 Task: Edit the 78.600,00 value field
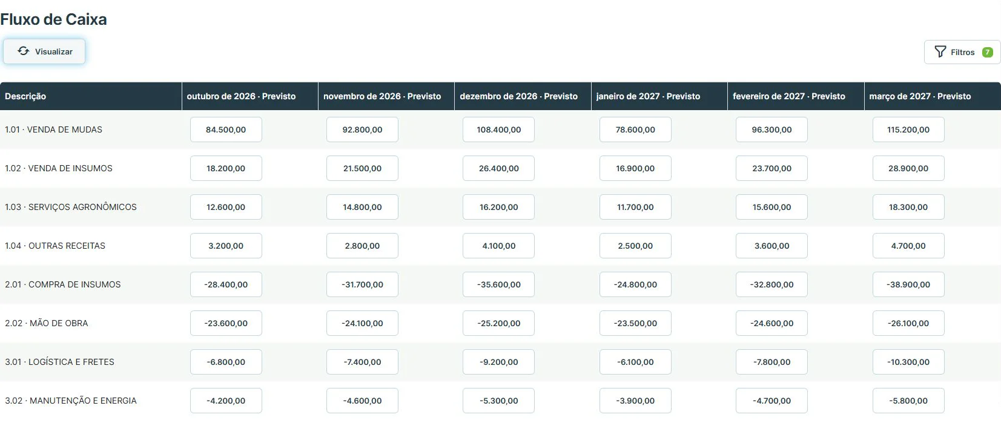pyautogui.click(x=635, y=129)
